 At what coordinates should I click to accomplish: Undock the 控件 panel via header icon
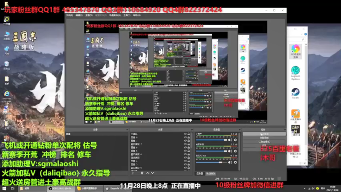click(285, 130)
